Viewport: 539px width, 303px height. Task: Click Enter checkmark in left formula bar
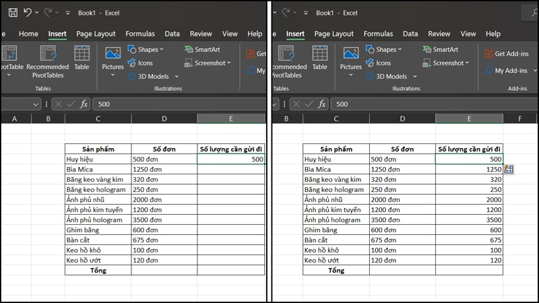71,104
